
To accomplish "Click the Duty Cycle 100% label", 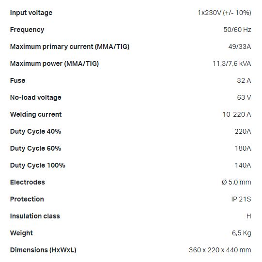I will click(x=38, y=166).
